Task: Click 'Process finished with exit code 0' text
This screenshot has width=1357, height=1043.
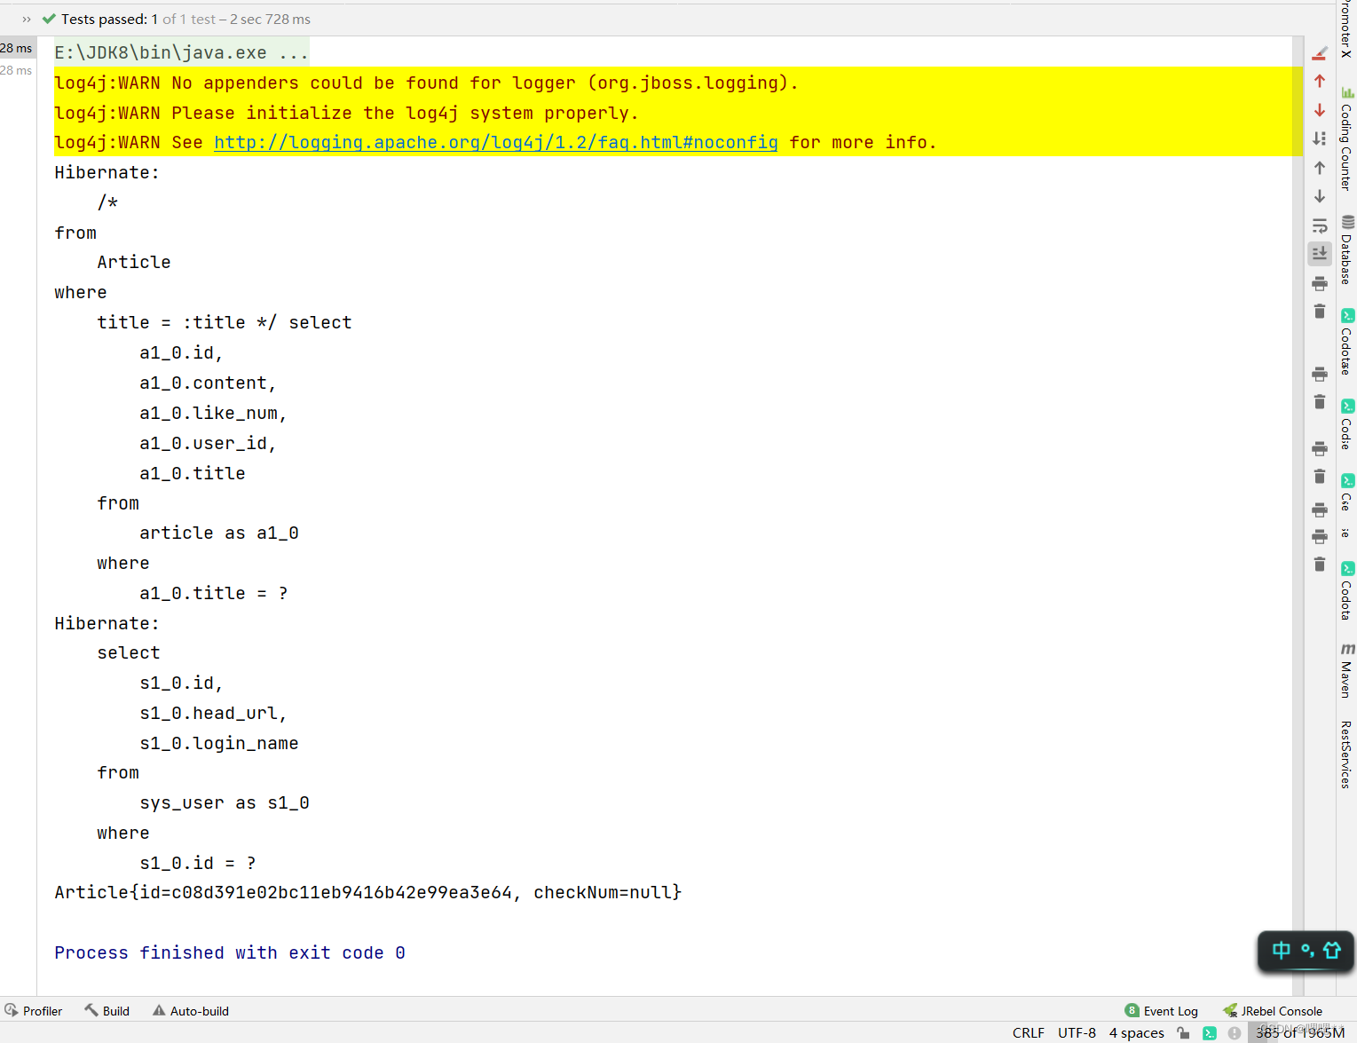Action: tap(230, 953)
